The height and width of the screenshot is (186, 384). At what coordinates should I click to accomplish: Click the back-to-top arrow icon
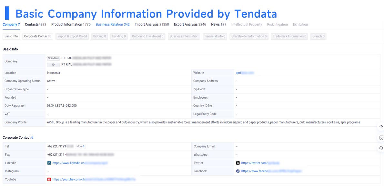(x=381, y=127)
